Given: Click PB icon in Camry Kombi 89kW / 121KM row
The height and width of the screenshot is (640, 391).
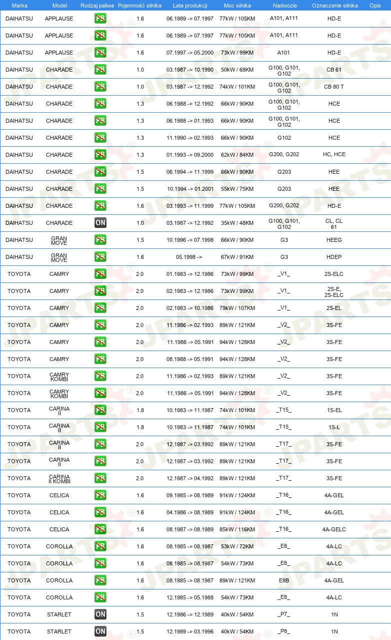Looking at the screenshot, I should 100,376.
